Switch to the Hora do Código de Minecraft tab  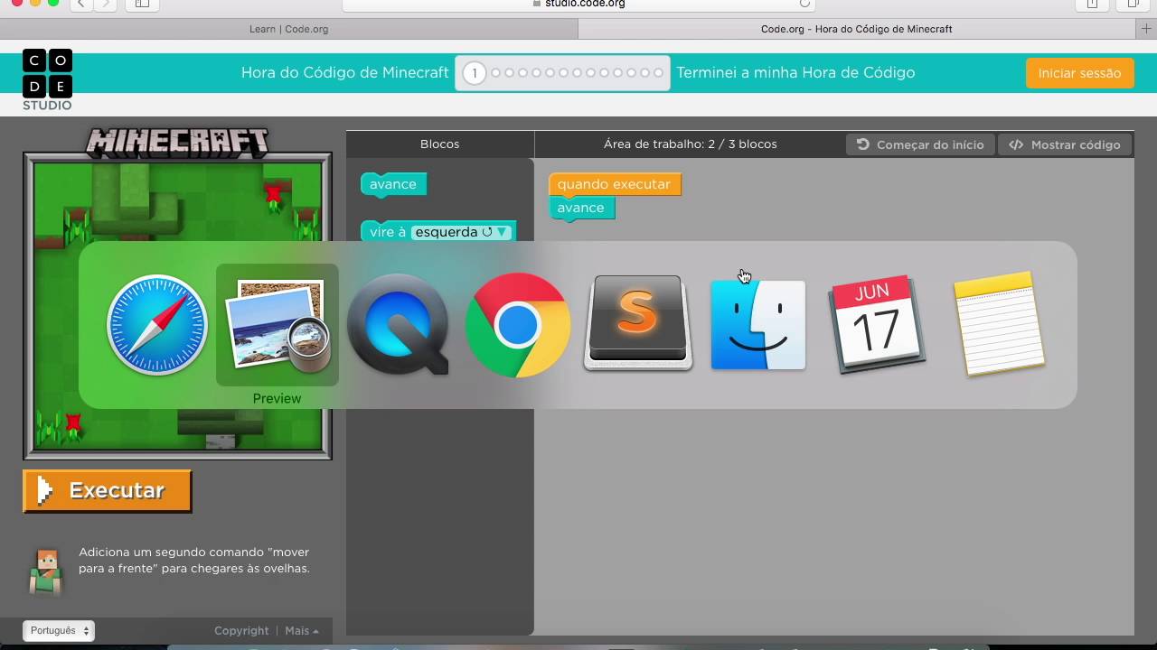click(856, 29)
